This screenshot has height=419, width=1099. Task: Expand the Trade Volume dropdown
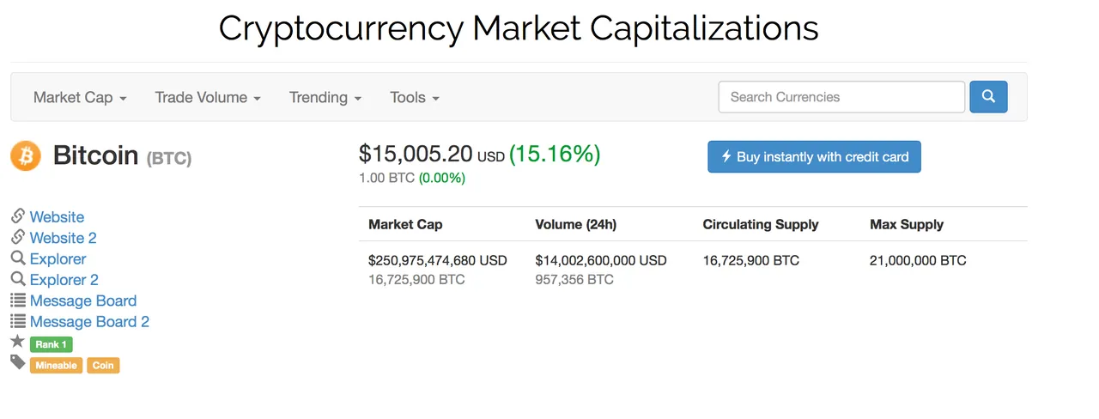tap(208, 97)
